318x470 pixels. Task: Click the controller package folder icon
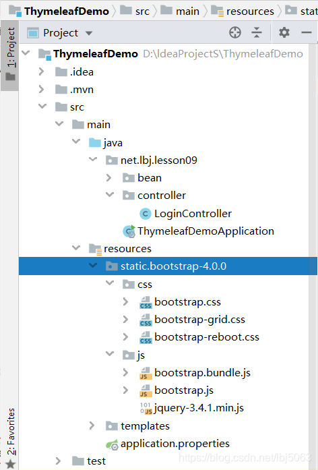pyautogui.click(x=129, y=196)
